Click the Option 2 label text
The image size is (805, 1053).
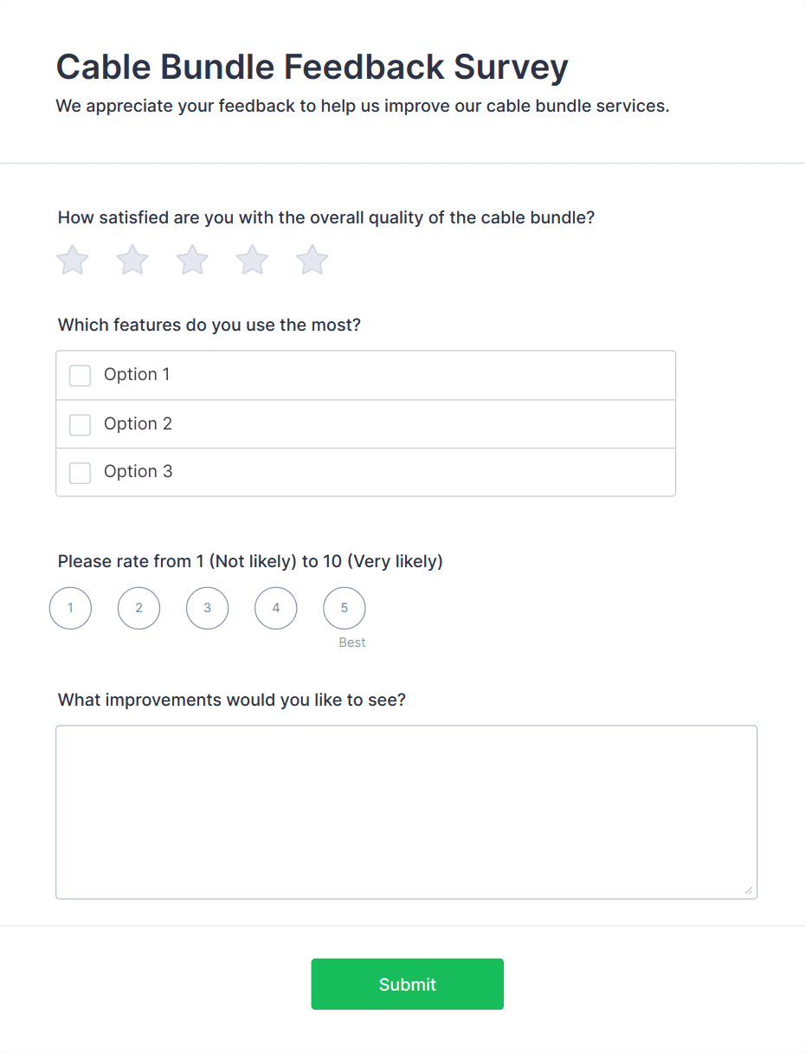pos(138,423)
